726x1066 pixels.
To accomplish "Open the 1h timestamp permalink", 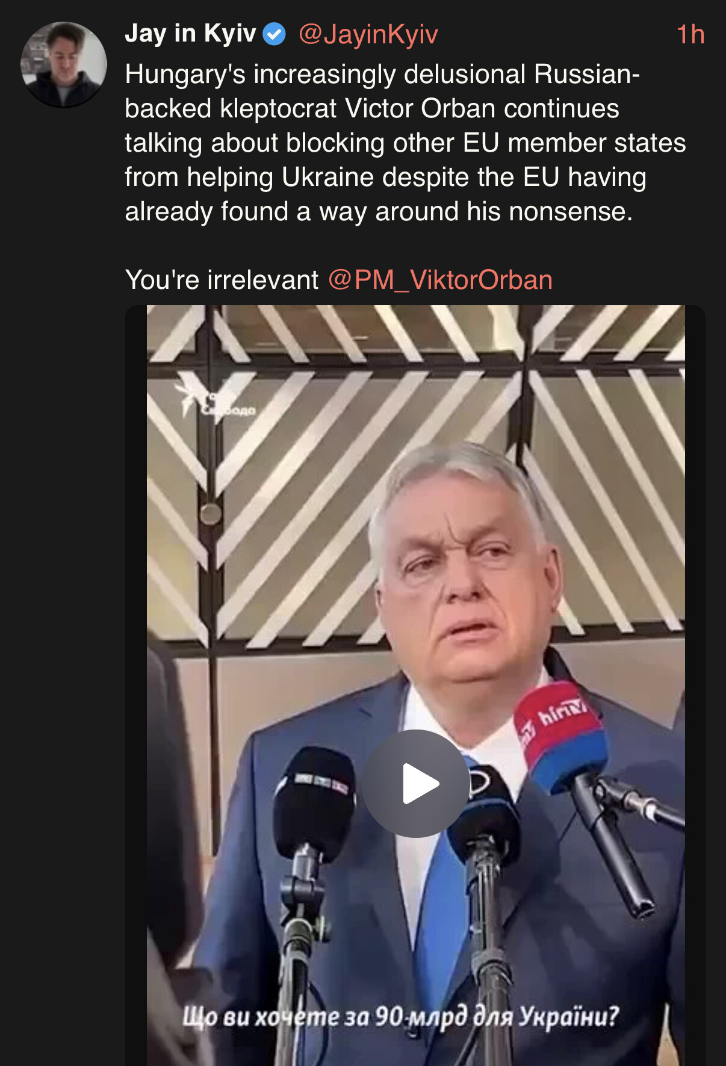I will (690, 34).
